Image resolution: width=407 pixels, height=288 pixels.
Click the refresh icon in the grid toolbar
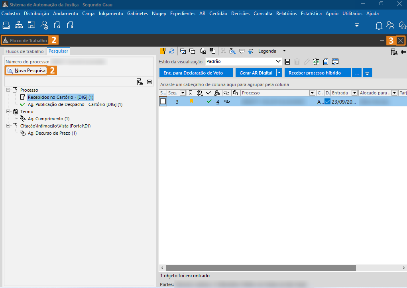[172, 51]
